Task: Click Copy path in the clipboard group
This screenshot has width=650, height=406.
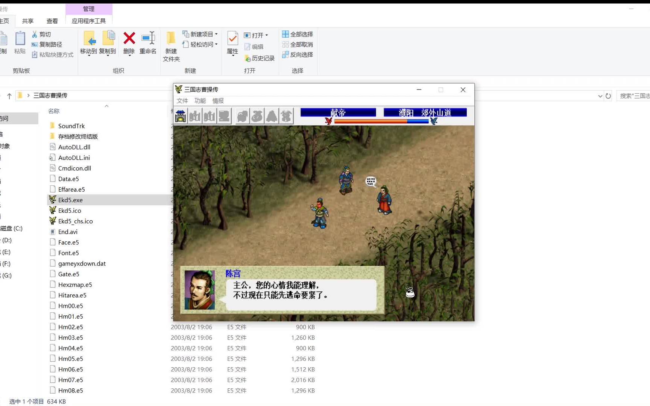Action: (x=47, y=44)
